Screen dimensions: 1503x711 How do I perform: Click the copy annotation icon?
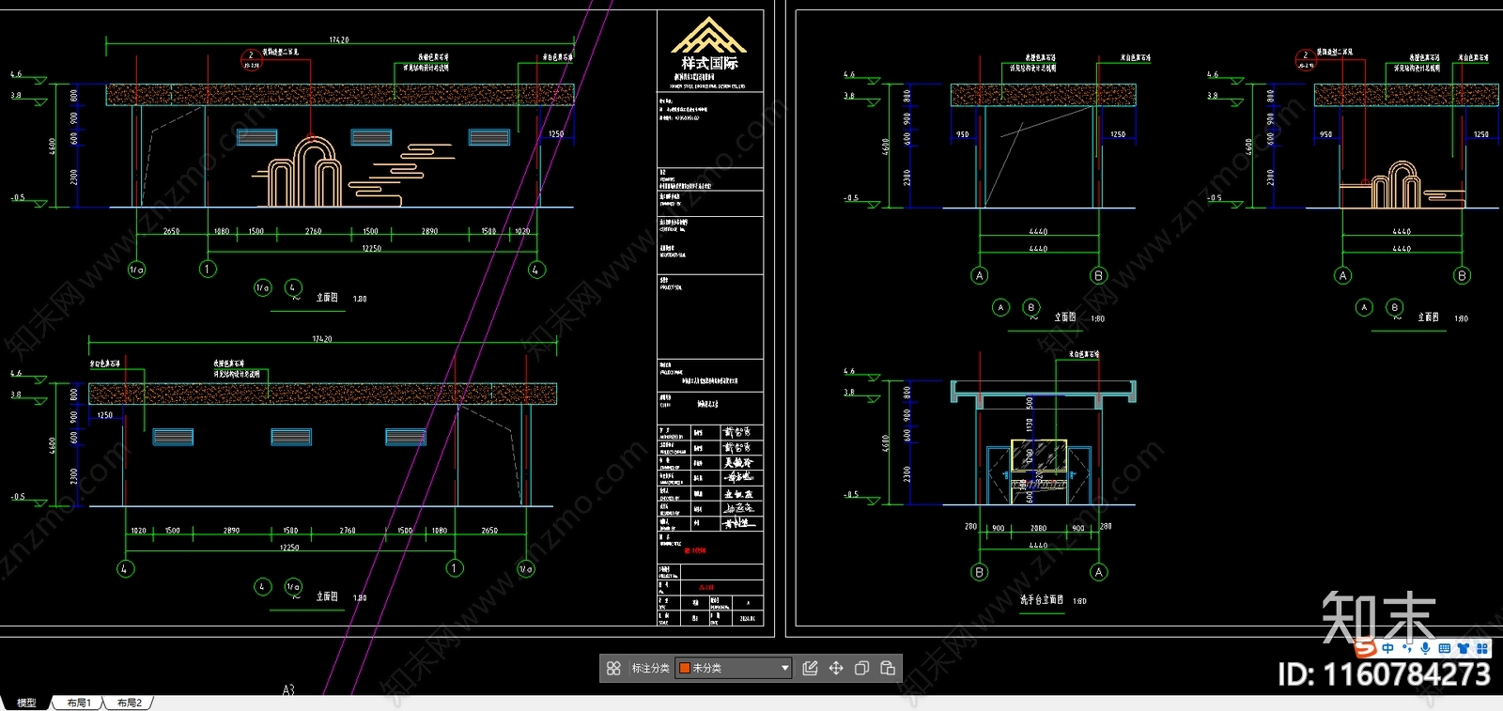[861, 668]
